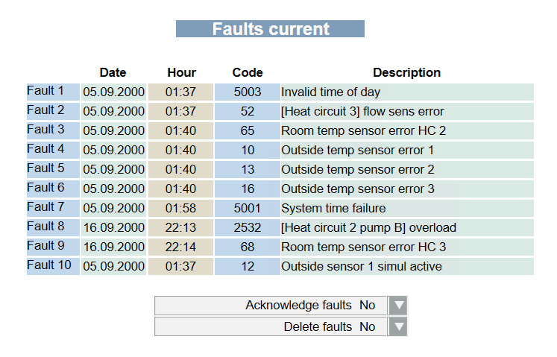This screenshot has width=557, height=357.
Task: Click the System time failure description
Action: [x=333, y=209]
